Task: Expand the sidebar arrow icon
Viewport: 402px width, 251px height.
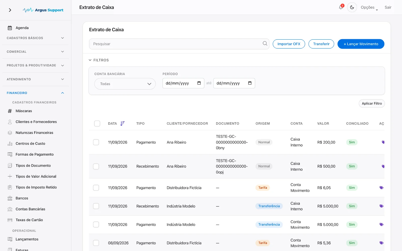Action: click(x=10, y=10)
